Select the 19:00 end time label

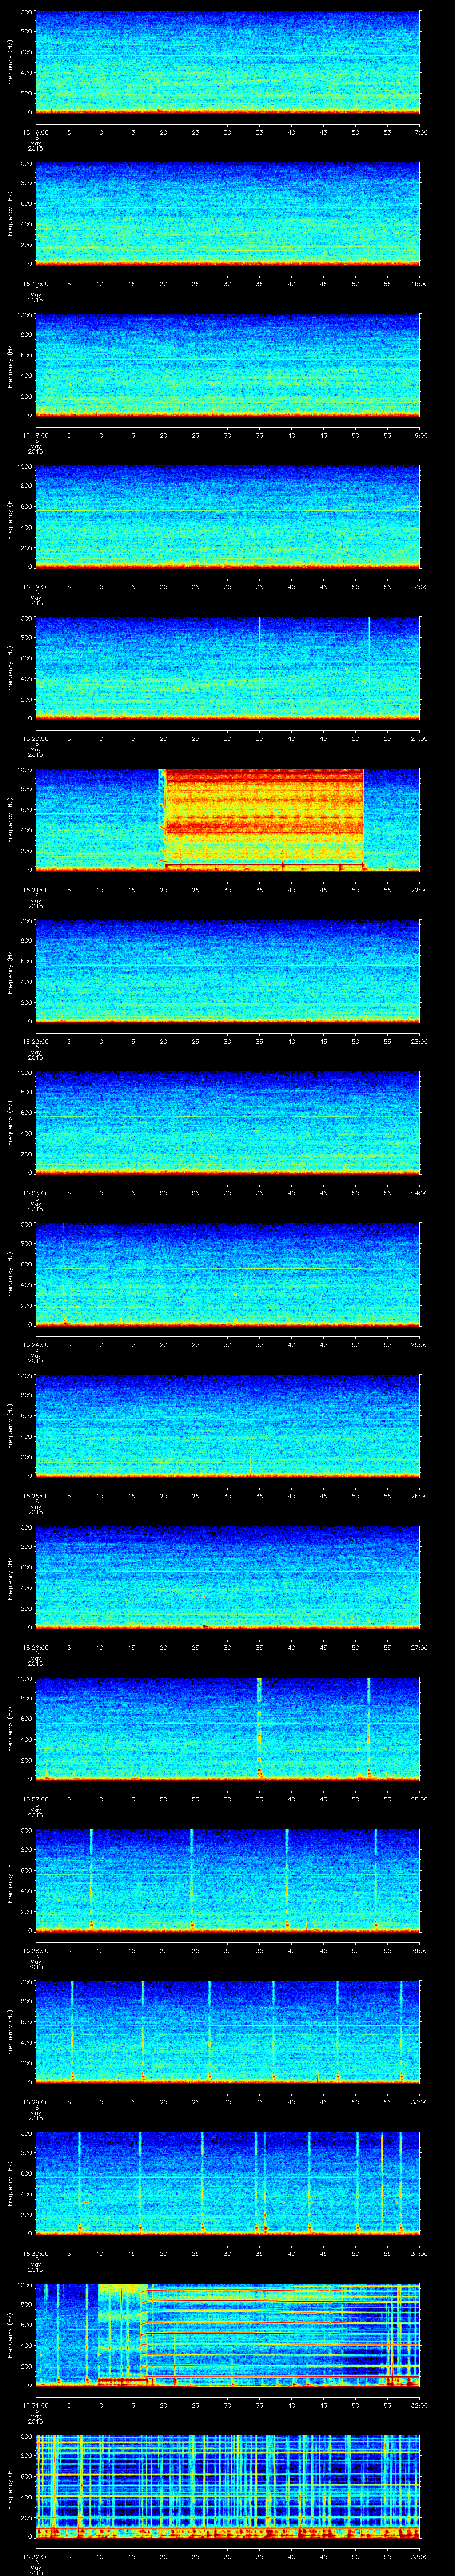(x=419, y=435)
